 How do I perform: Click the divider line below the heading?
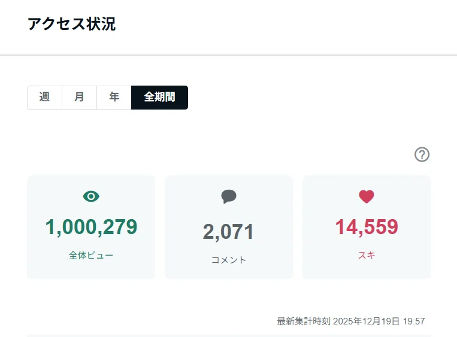tap(229, 54)
